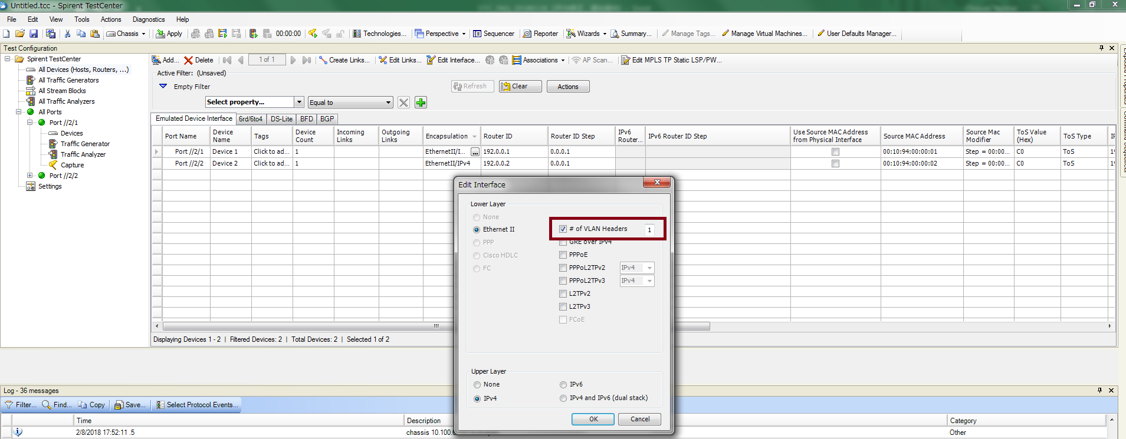This screenshot has height=439, width=1126.
Task: Open Equal to operator dropdown
Action: coord(388,103)
